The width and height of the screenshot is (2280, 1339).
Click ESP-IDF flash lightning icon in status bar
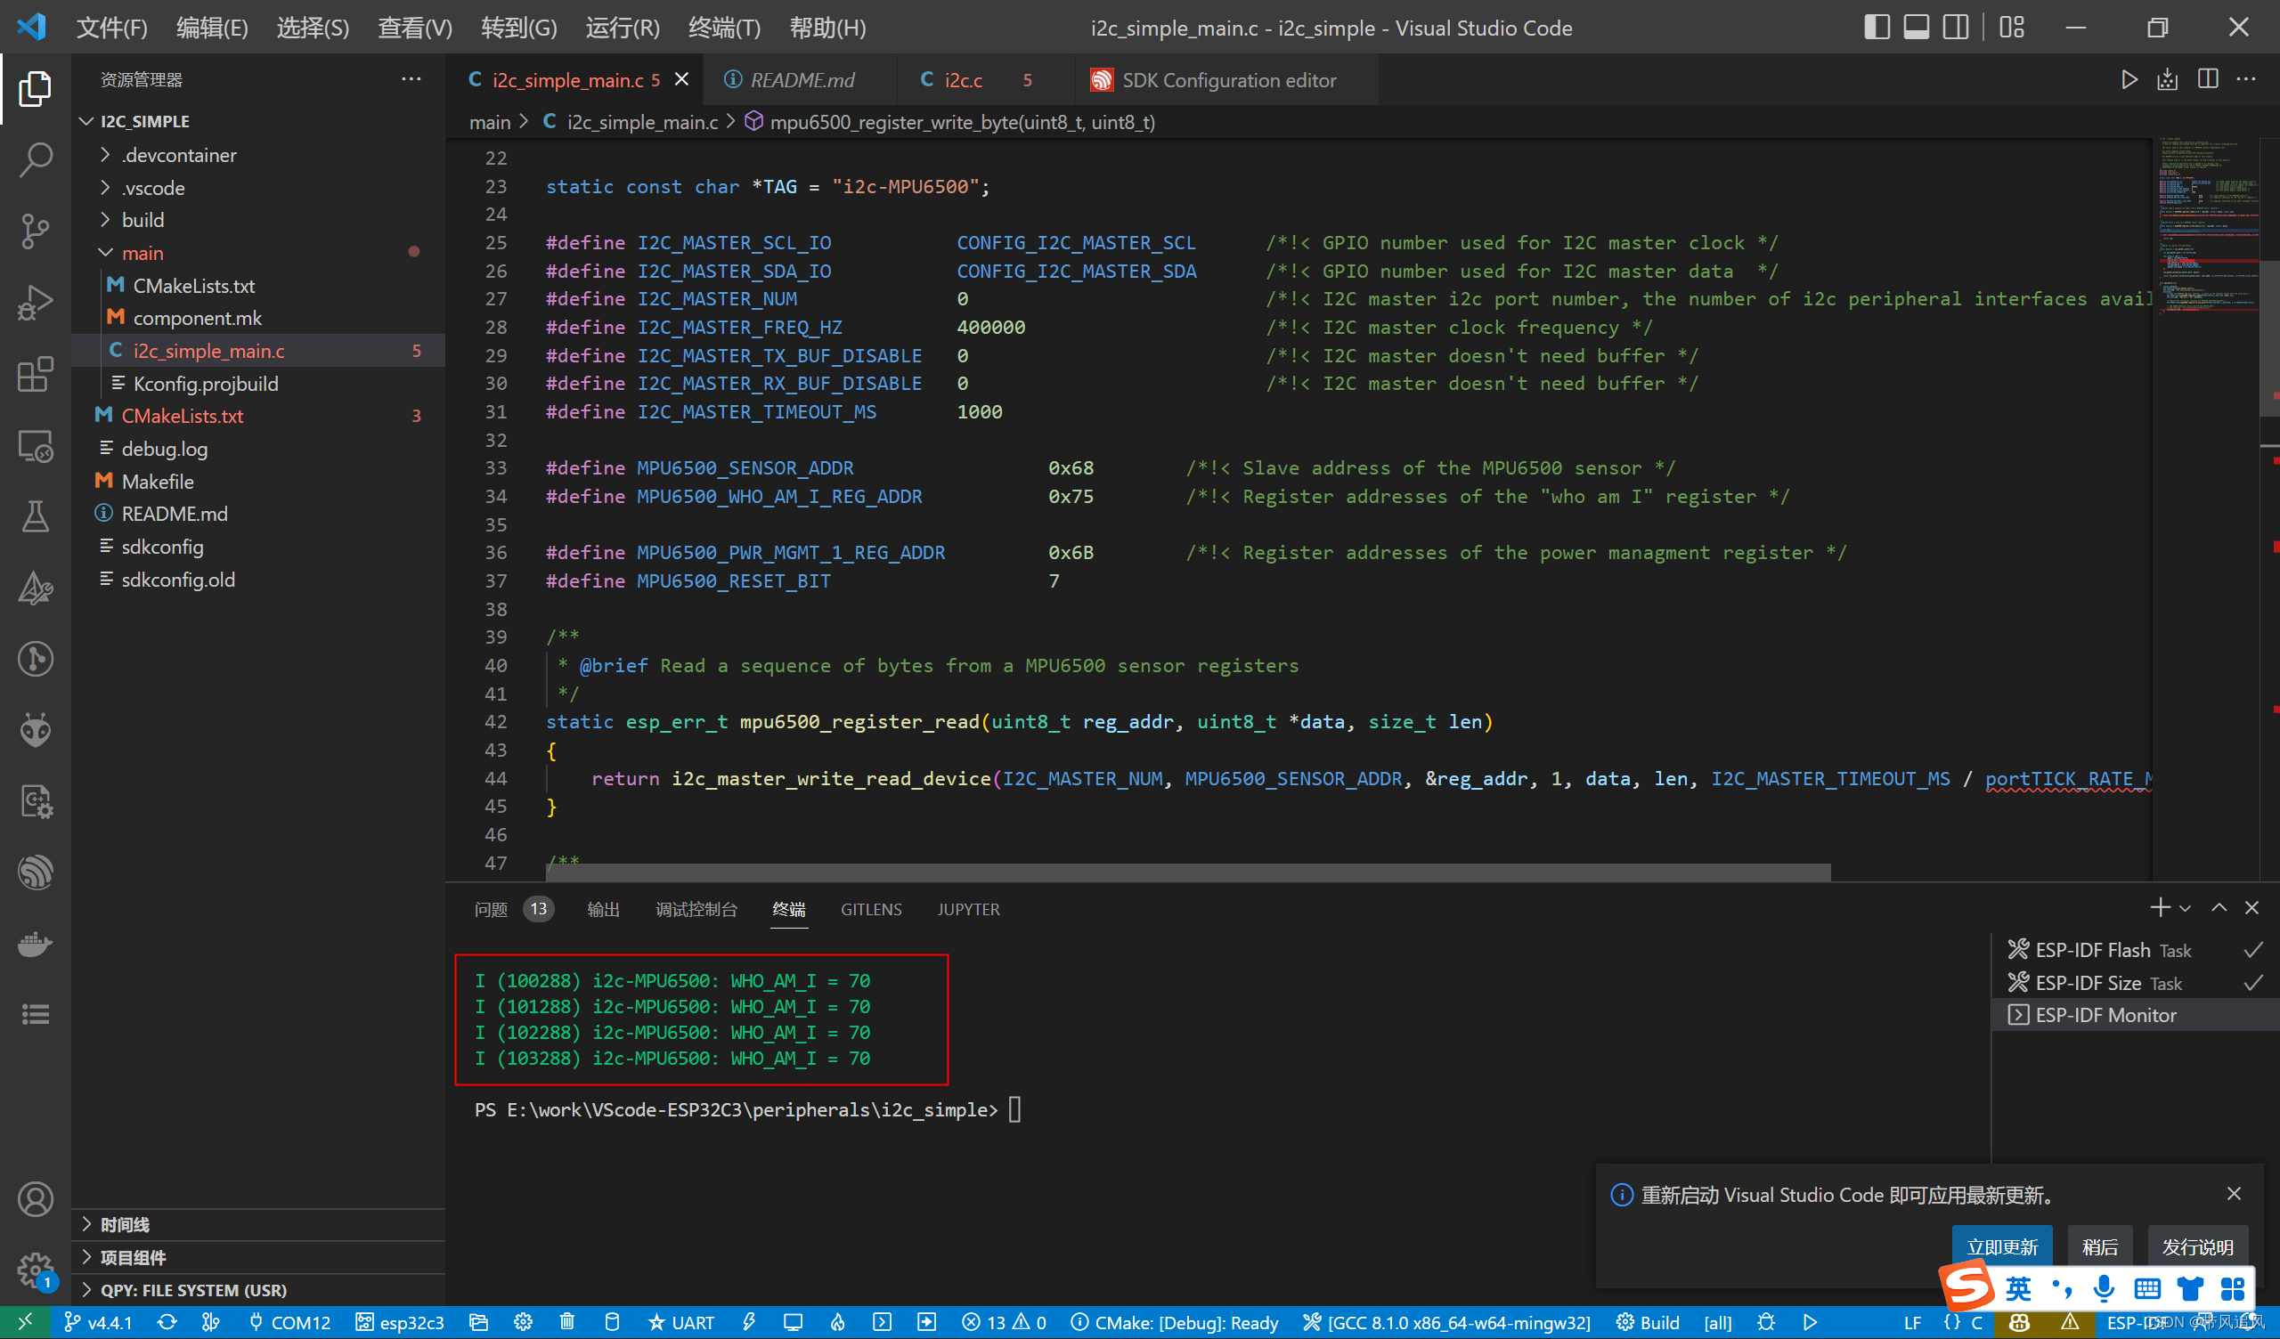(x=749, y=1322)
